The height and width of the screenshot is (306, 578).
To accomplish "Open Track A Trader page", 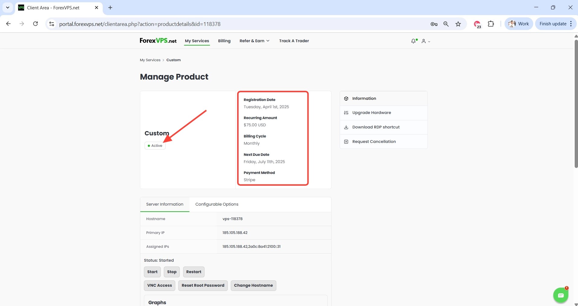I will [294, 41].
